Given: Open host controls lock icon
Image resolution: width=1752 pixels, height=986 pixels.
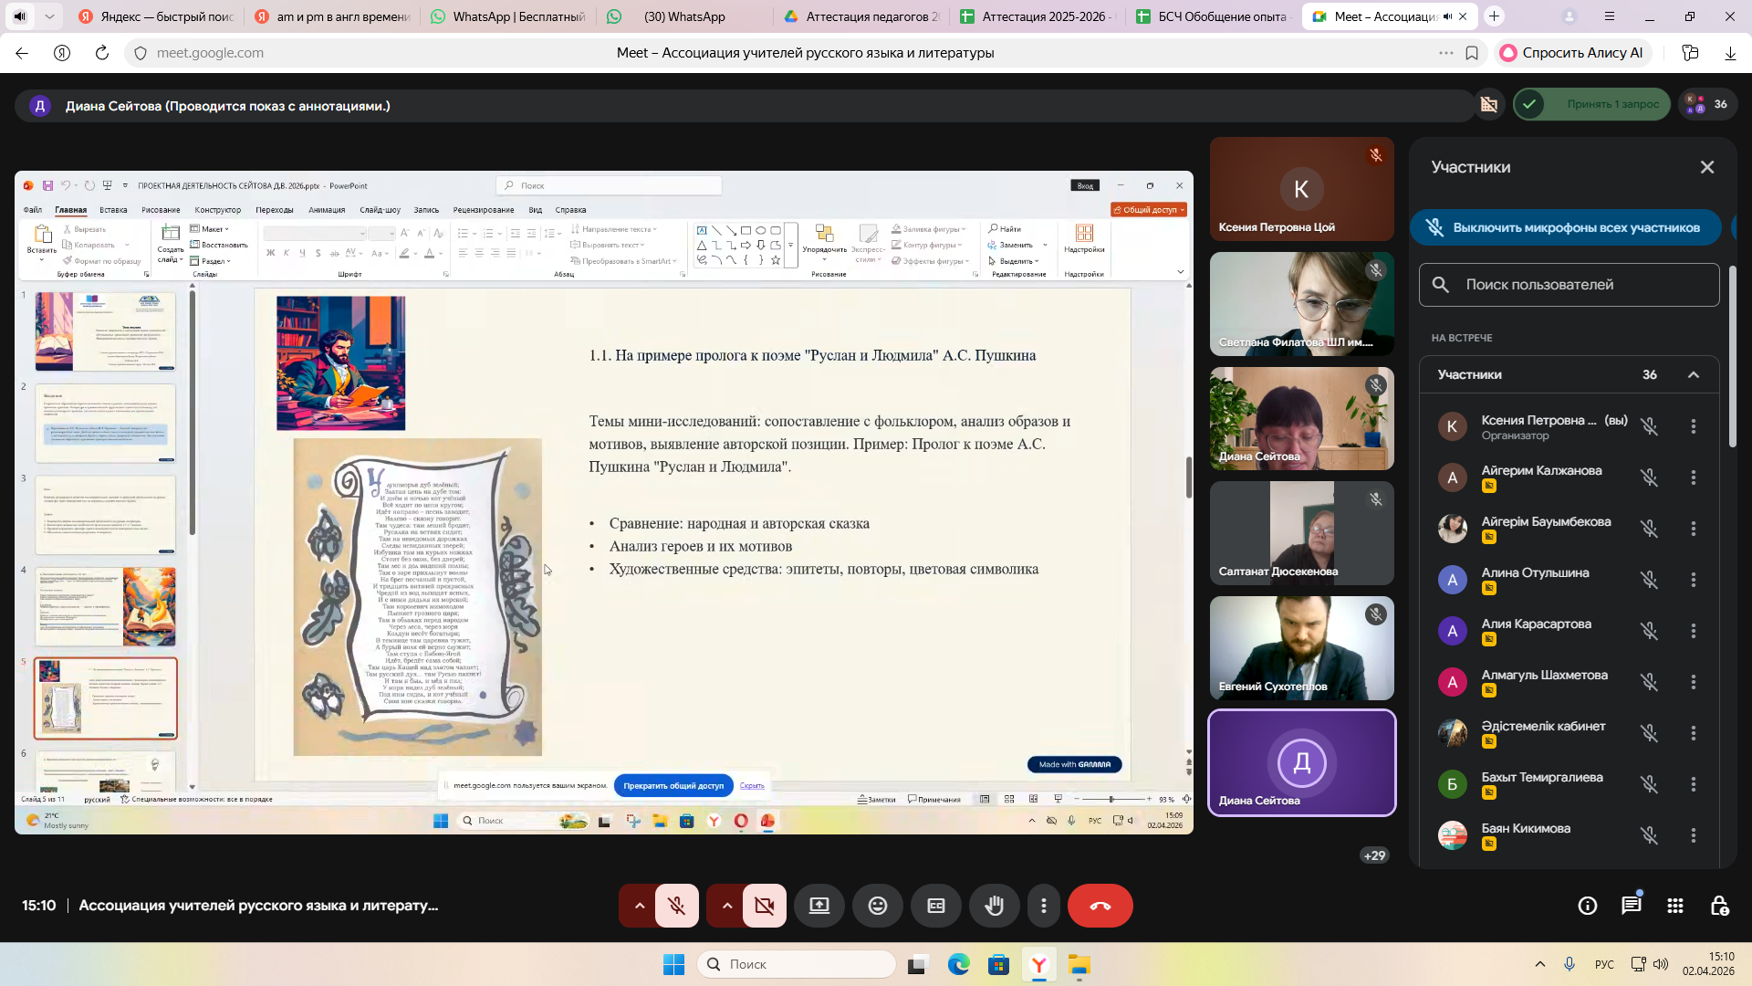Looking at the screenshot, I should [x=1719, y=906].
